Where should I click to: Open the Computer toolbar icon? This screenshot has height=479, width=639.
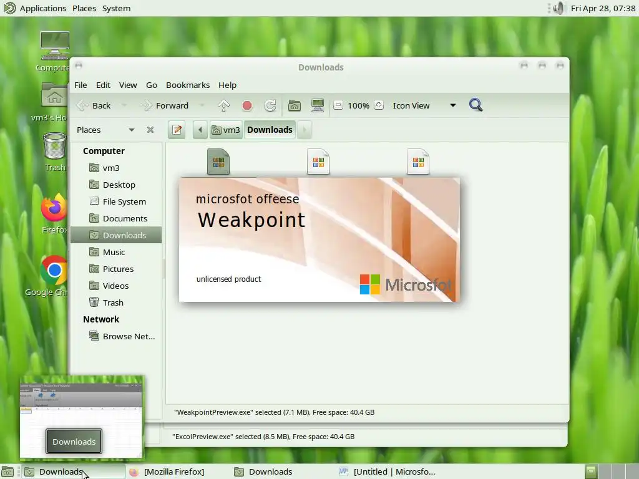click(318, 105)
